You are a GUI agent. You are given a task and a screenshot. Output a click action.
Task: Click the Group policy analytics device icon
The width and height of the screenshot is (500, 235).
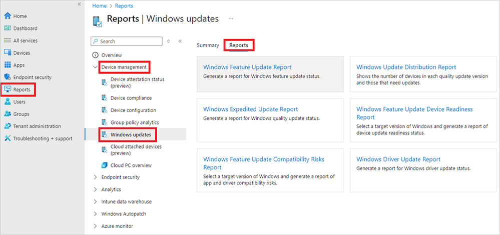(x=104, y=122)
